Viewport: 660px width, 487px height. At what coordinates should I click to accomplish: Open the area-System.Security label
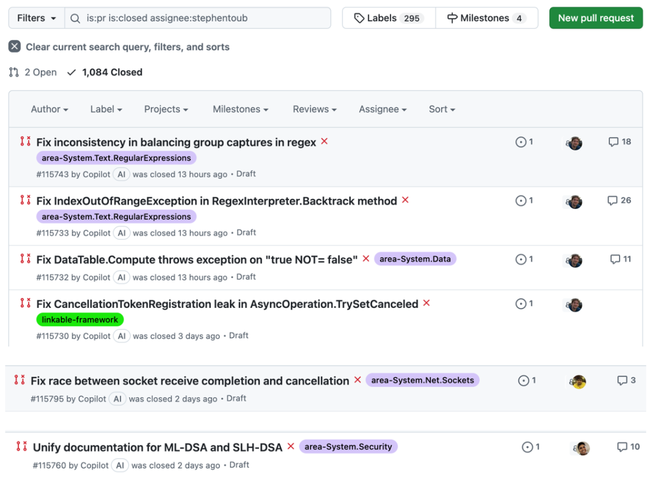click(348, 447)
